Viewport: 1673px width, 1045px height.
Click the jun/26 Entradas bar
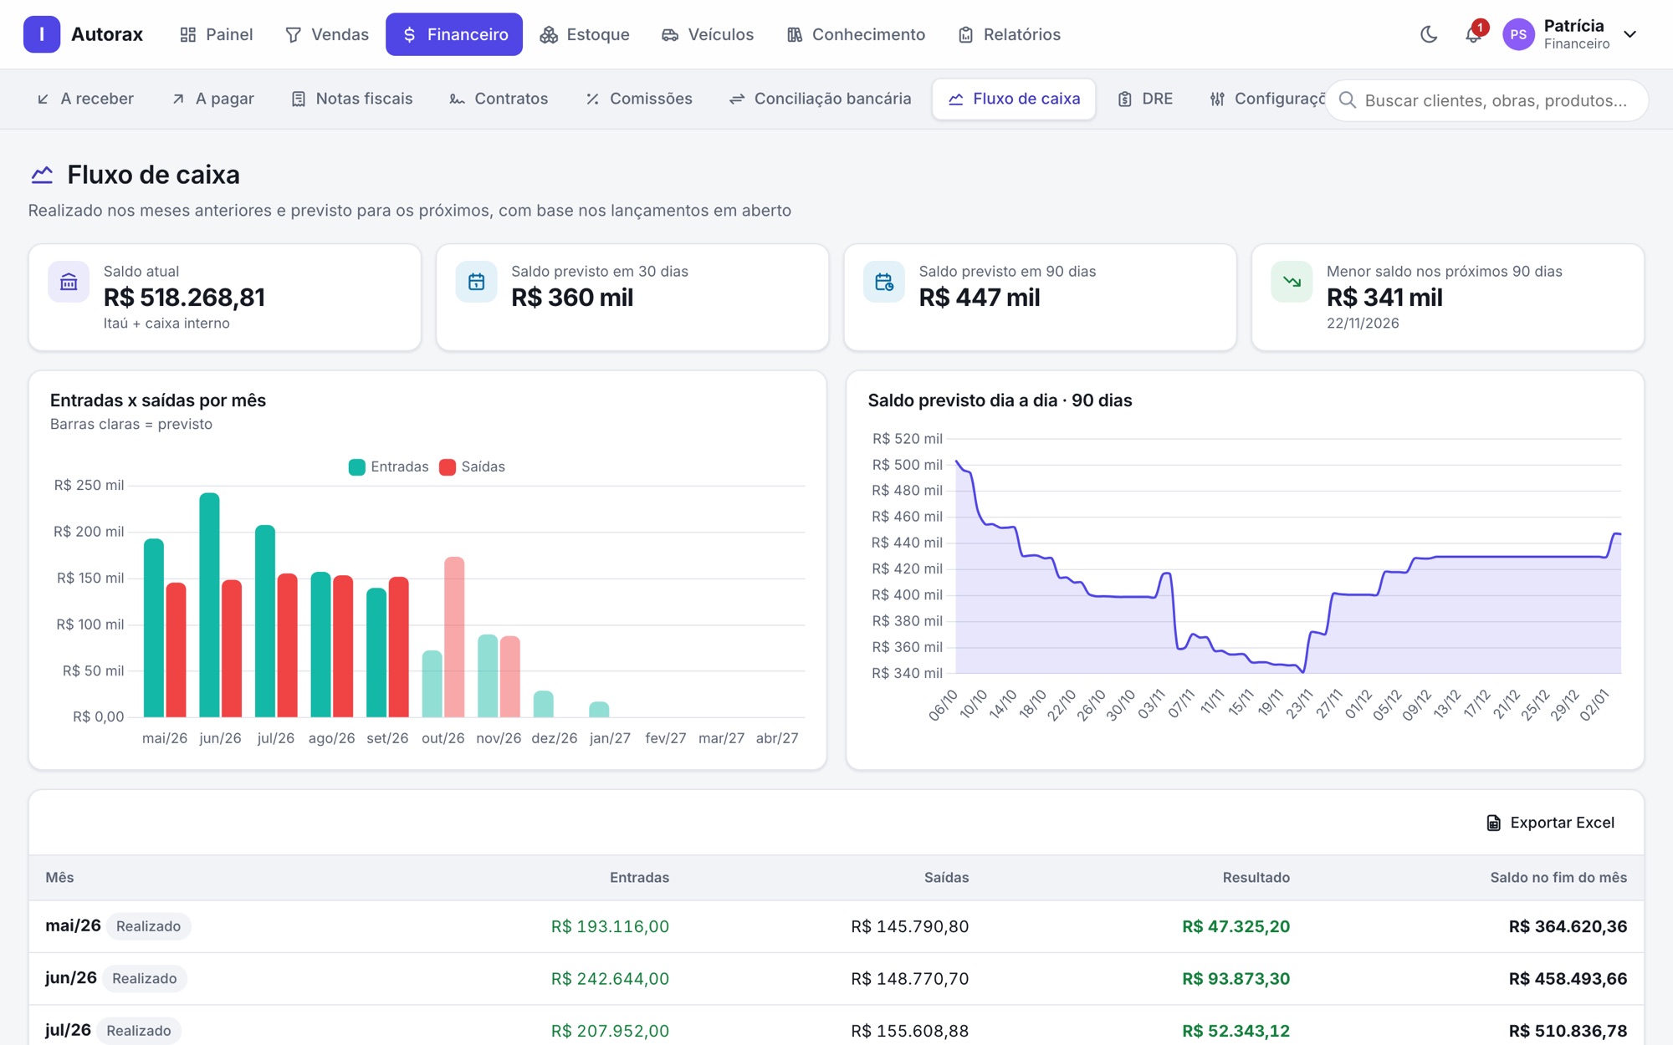[209, 604]
